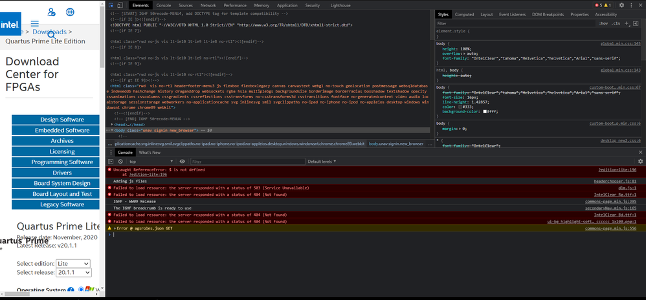This screenshot has width=646, height=300.
Task: Open console settings gear icon
Action: (x=640, y=162)
